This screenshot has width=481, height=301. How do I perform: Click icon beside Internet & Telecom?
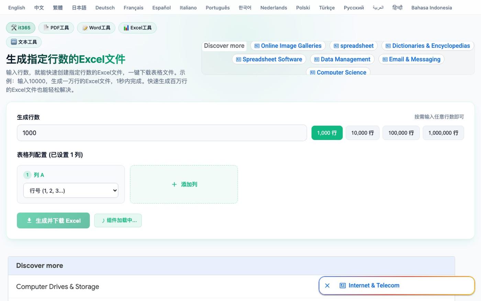(x=343, y=286)
